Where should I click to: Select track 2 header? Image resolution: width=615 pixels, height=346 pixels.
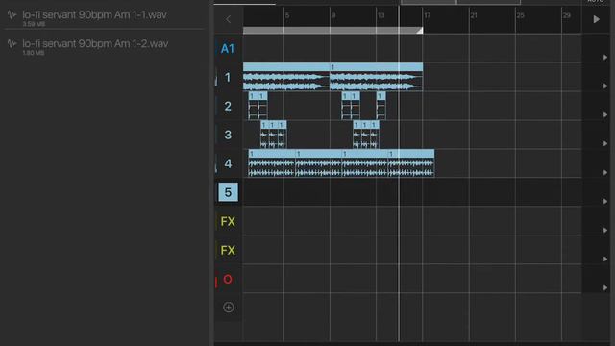228,106
